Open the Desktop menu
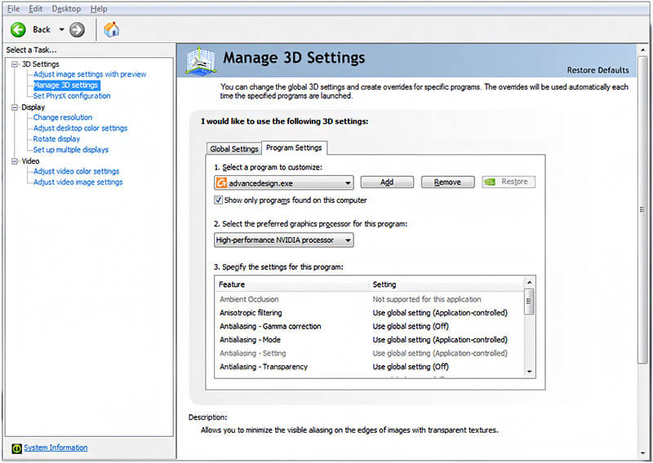Screen dimensions: 653x463 [66, 9]
